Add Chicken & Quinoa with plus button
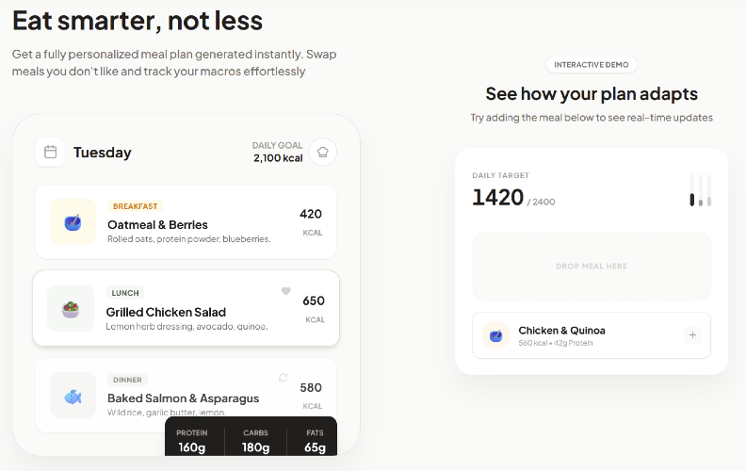This screenshot has height=471, width=746. click(692, 335)
